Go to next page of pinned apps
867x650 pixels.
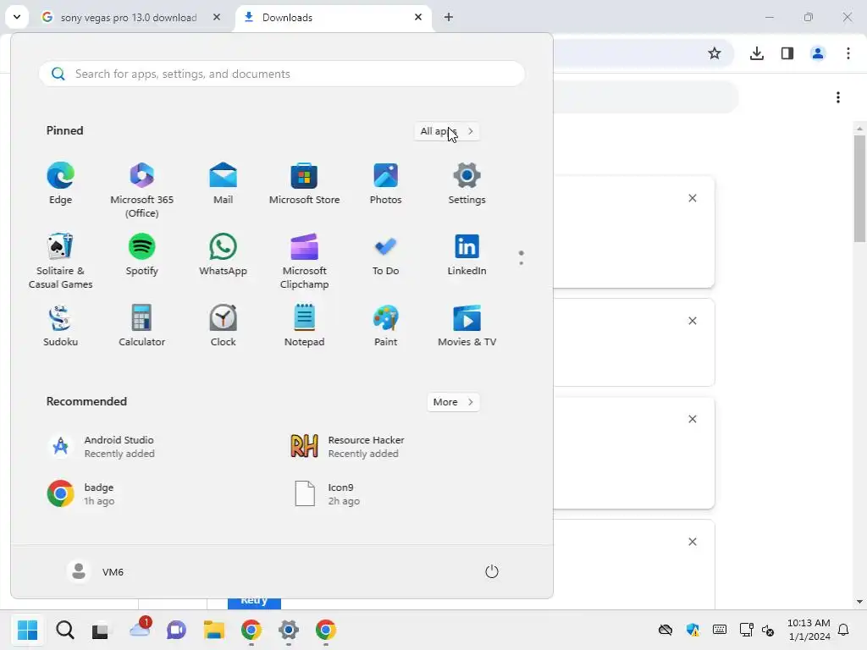[521, 263]
